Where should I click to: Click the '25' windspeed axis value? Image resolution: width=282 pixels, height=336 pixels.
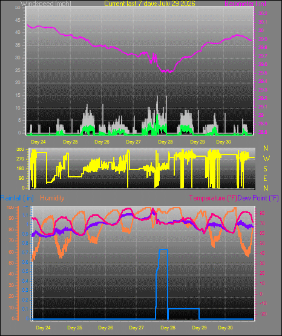pos(18,70)
